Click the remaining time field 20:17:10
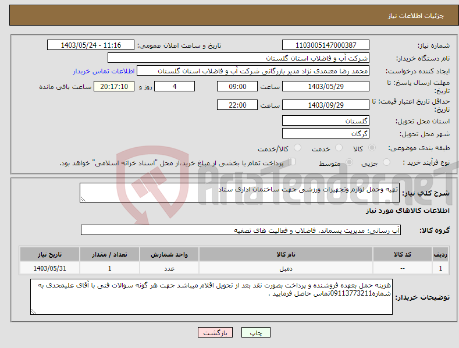This screenshot has height=348, width=459. 114,86
